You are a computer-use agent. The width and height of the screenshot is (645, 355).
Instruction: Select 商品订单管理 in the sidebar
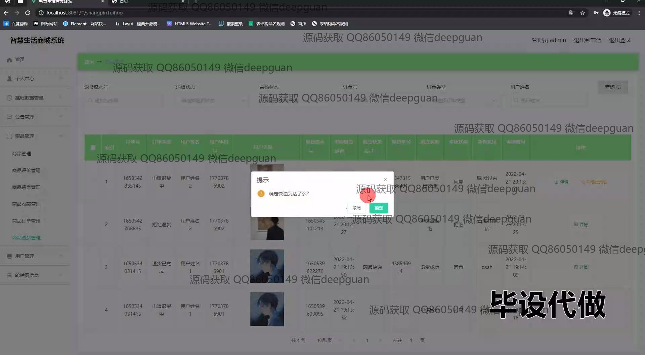click(26, 221)
